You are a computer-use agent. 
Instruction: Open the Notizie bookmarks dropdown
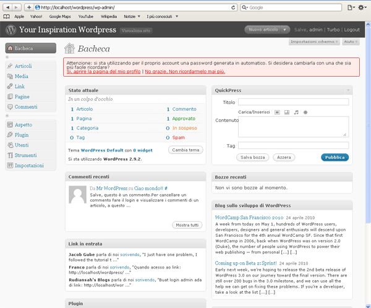tap(132, 16)
